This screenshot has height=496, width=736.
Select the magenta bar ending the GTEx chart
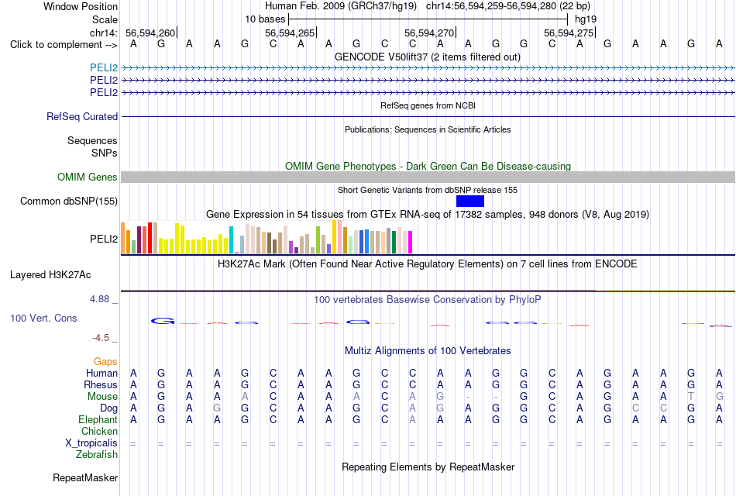(410, 243)
